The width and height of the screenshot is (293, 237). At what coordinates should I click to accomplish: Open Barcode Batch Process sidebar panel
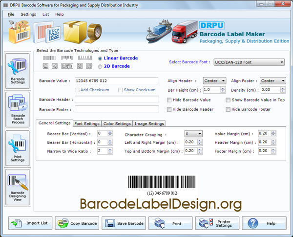pyautogui.click(x=18, y=110)
